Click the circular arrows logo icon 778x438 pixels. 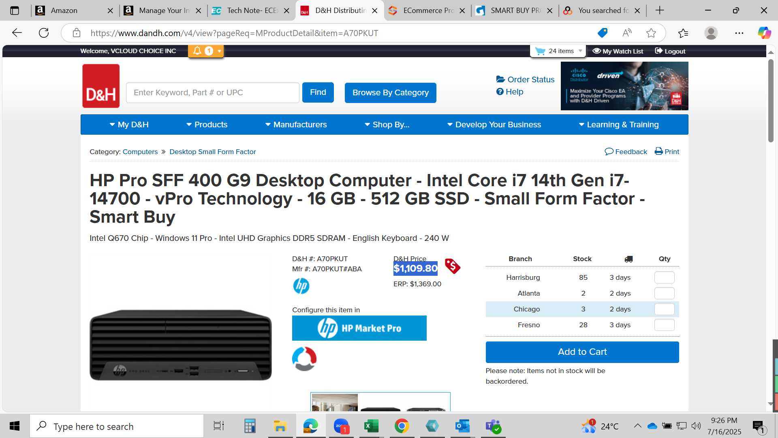[x=304, y=359]
